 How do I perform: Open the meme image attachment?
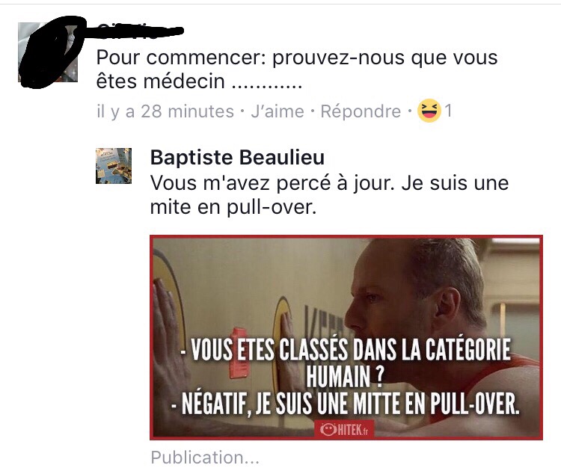pyautogui.click(x=346, y=338)
